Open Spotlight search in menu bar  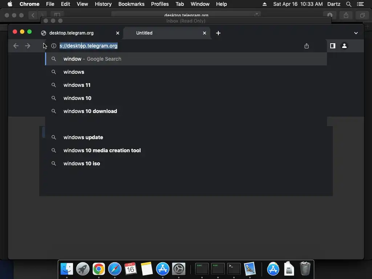coord(348,4)
